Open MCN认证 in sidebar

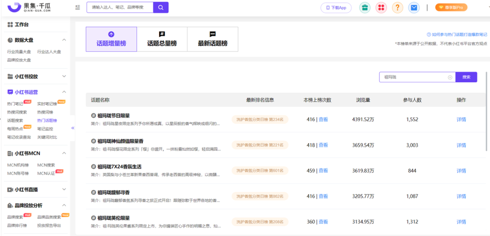(46, 173)
